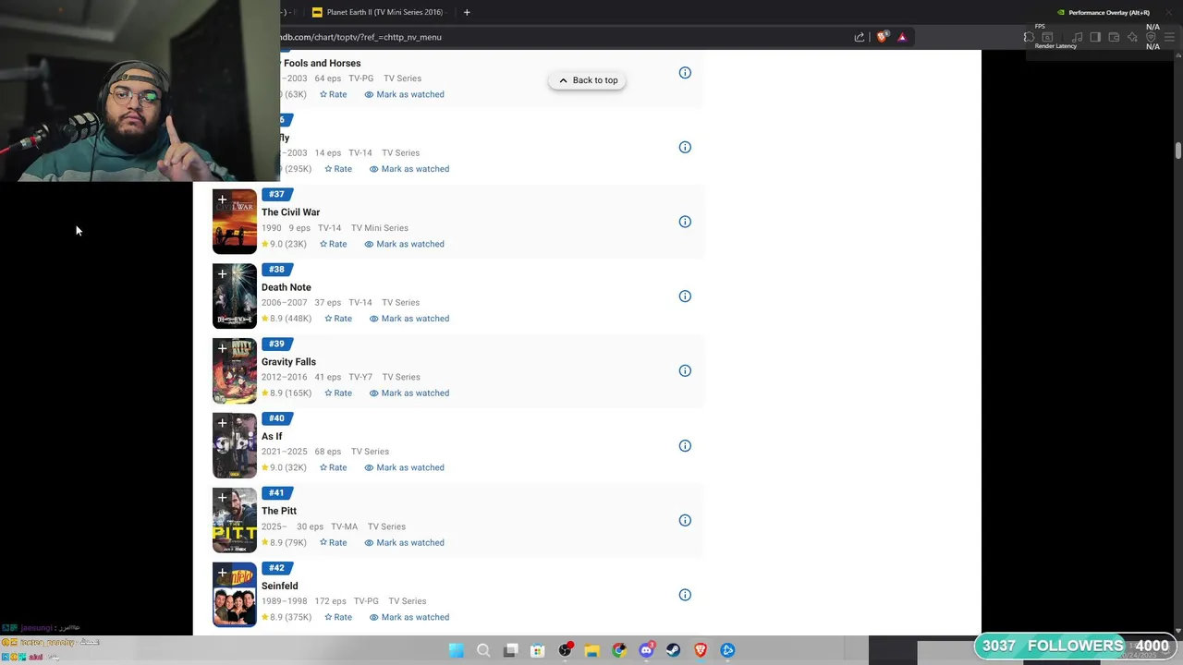Rate Seinfeld
Screen dimensions: 1183x665
tap(338, 617)
